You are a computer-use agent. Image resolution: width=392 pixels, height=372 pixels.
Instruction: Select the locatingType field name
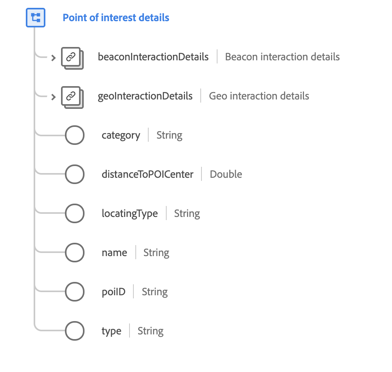(x=129, y=214)
